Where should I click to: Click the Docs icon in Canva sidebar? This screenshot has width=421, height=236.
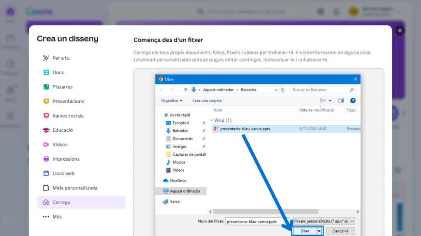click(46, 73)
